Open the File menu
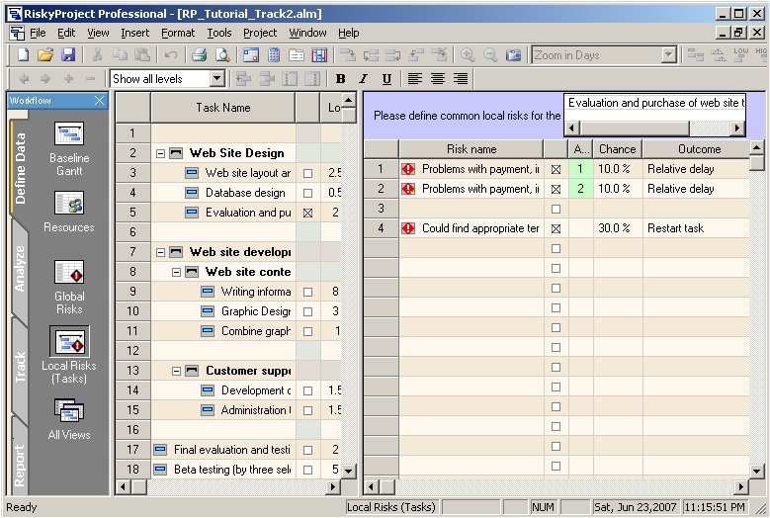The height and width of the screenshot is (518, 770). 38,33
